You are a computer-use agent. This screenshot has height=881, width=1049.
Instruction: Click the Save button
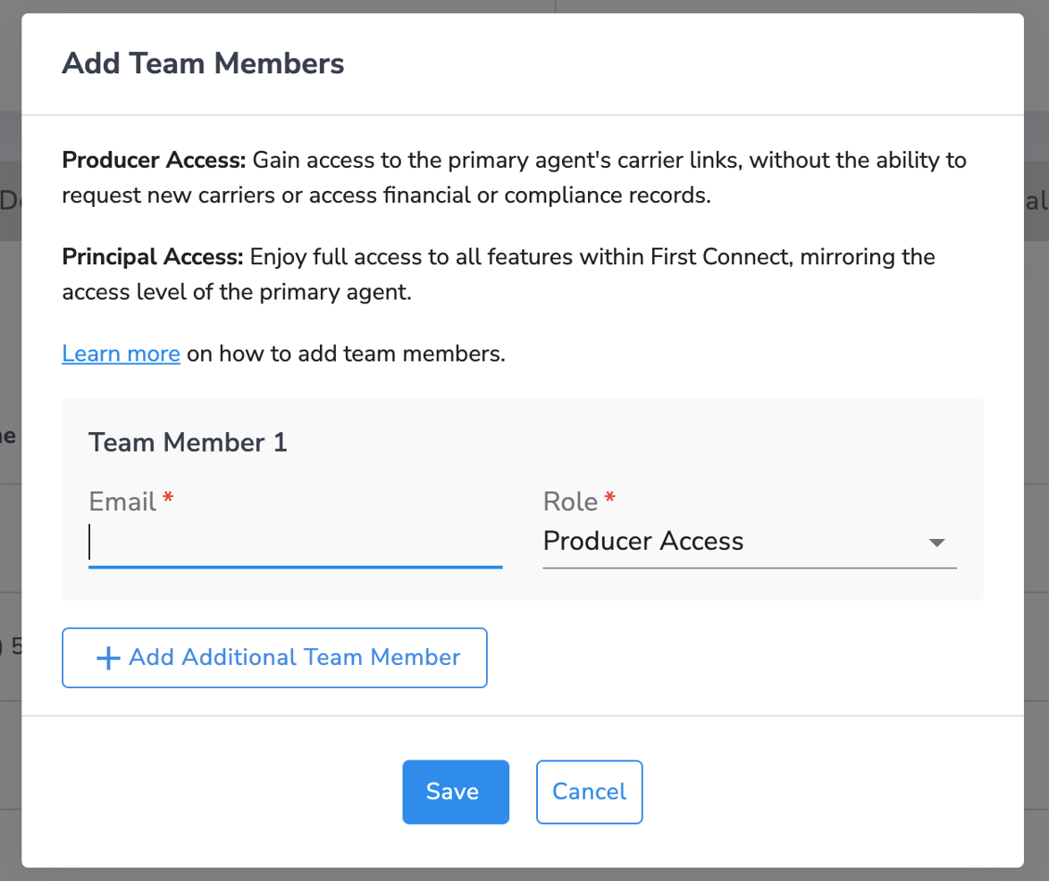coord(454,791)
